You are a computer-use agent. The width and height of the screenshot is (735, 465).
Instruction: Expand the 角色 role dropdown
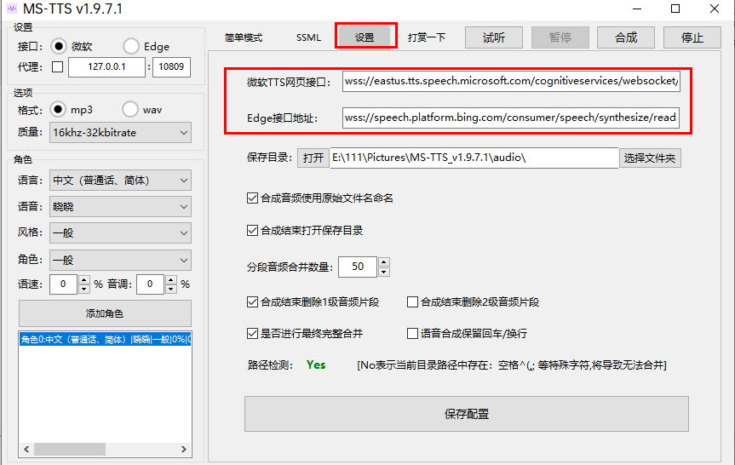click(x=120, y=260)
